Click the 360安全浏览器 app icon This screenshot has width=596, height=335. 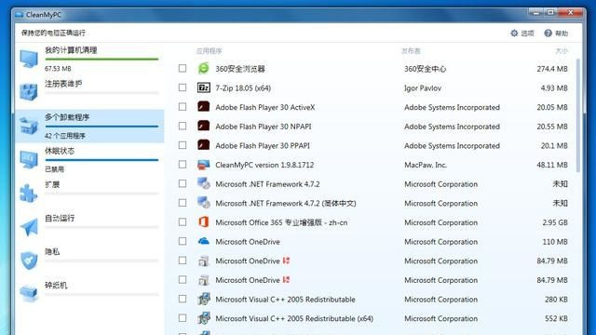[x=203, y=68]
